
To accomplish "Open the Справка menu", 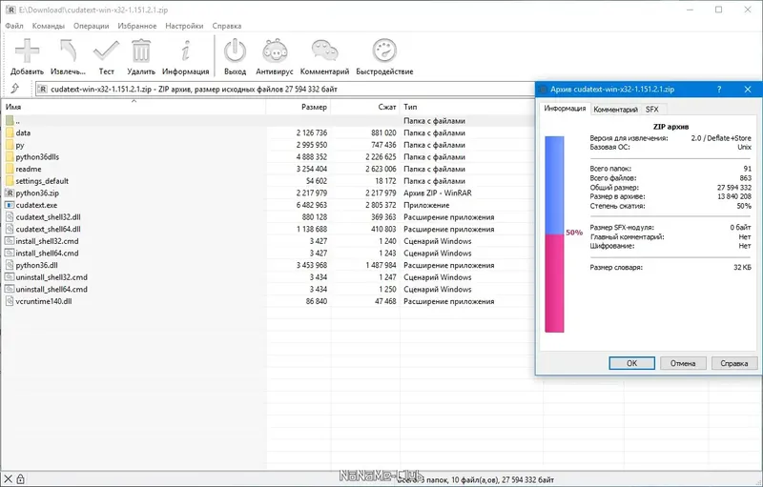I will pyautogui.click(x=227, y=26).
